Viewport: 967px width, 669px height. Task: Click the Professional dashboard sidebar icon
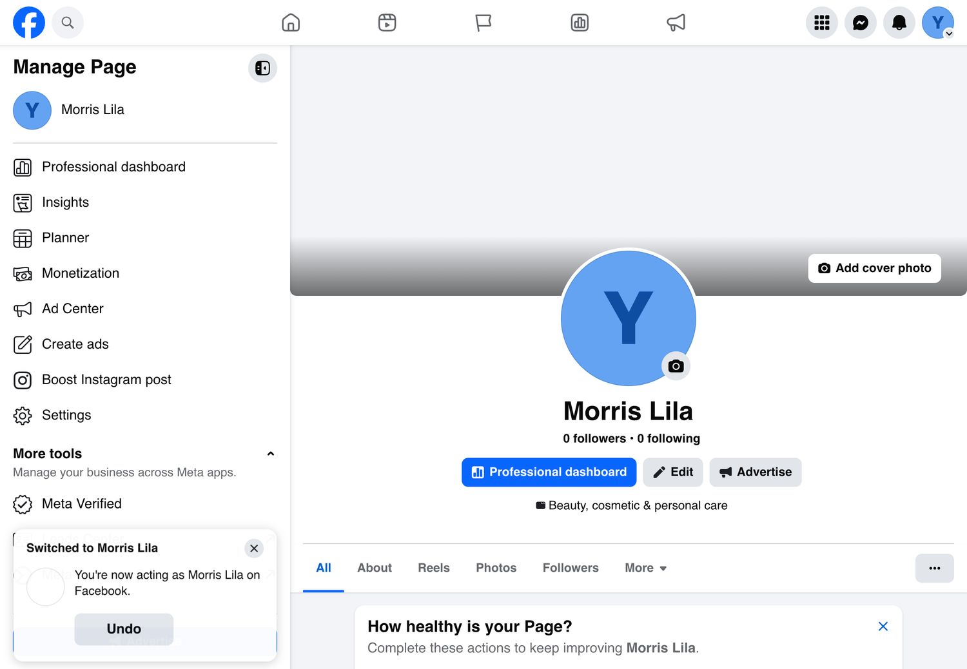pos(23,168)
